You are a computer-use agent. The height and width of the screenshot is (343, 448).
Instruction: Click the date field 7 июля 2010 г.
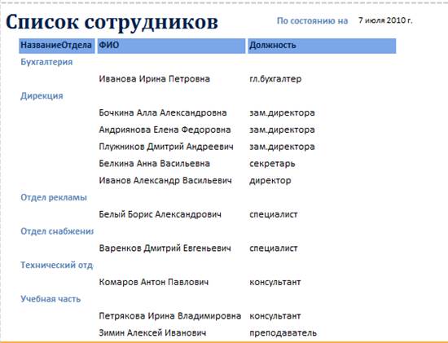pos(385,20)
